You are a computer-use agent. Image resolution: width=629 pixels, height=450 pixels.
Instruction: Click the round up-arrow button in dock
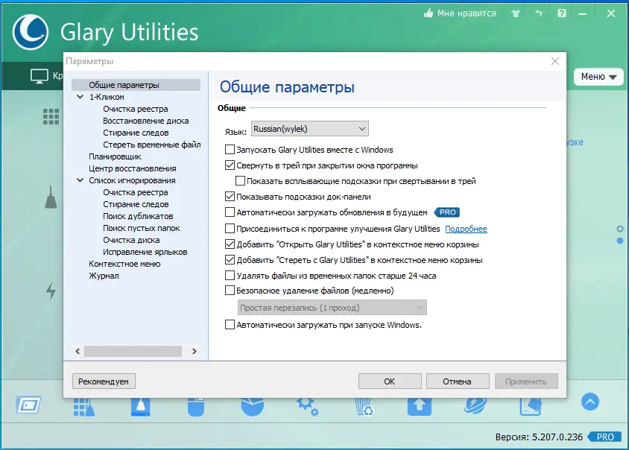point(590,402)
